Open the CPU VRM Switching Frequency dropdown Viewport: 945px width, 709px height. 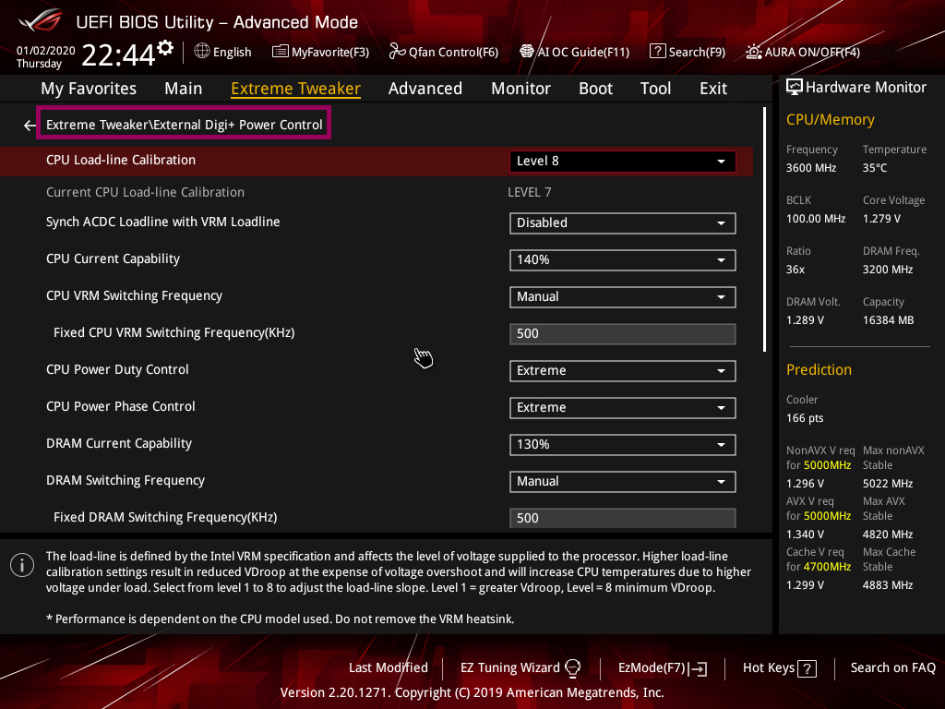point(623,296)
